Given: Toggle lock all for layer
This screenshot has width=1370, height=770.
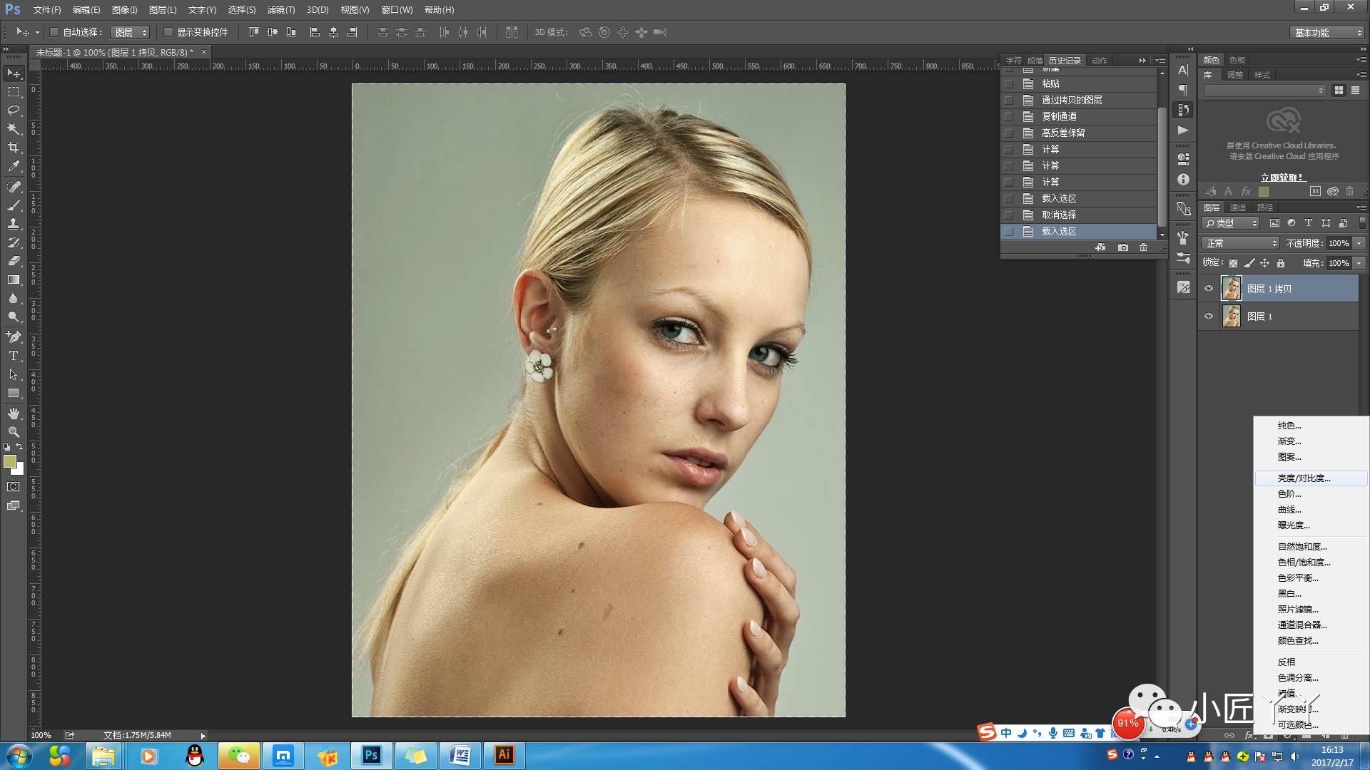Looking at the screenshot, I should click(1281, 263).
